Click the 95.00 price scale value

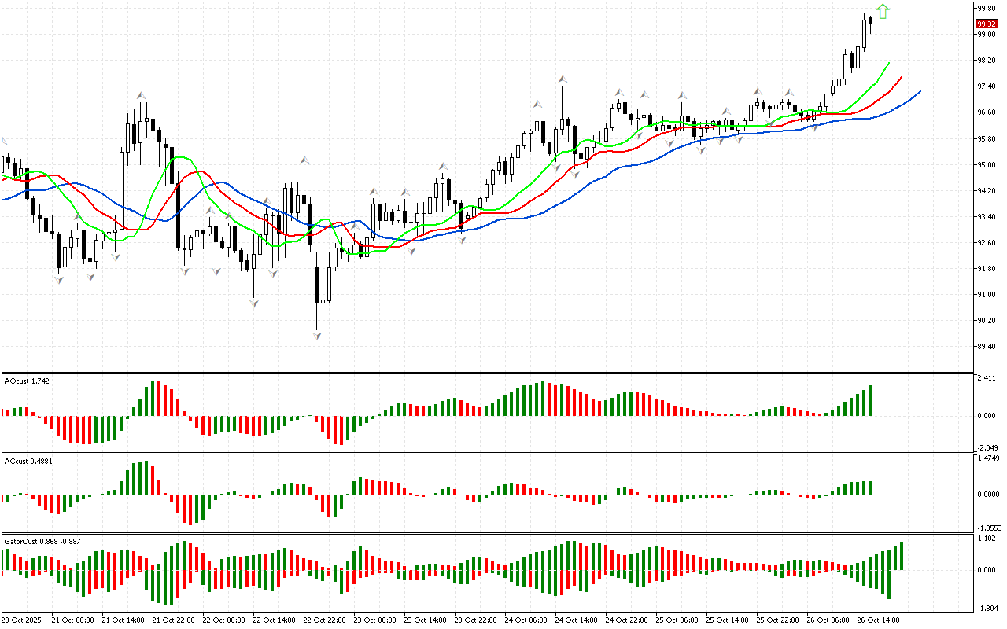coord(987,164)
